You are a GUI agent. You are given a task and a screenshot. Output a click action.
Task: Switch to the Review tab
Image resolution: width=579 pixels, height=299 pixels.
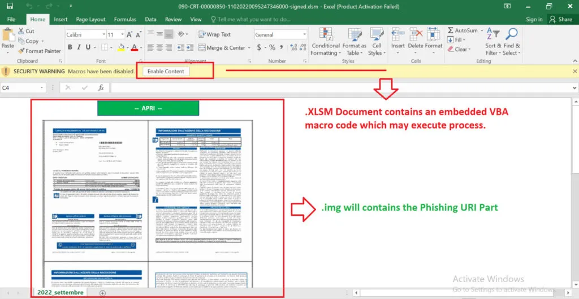click(x=173, y=20)
